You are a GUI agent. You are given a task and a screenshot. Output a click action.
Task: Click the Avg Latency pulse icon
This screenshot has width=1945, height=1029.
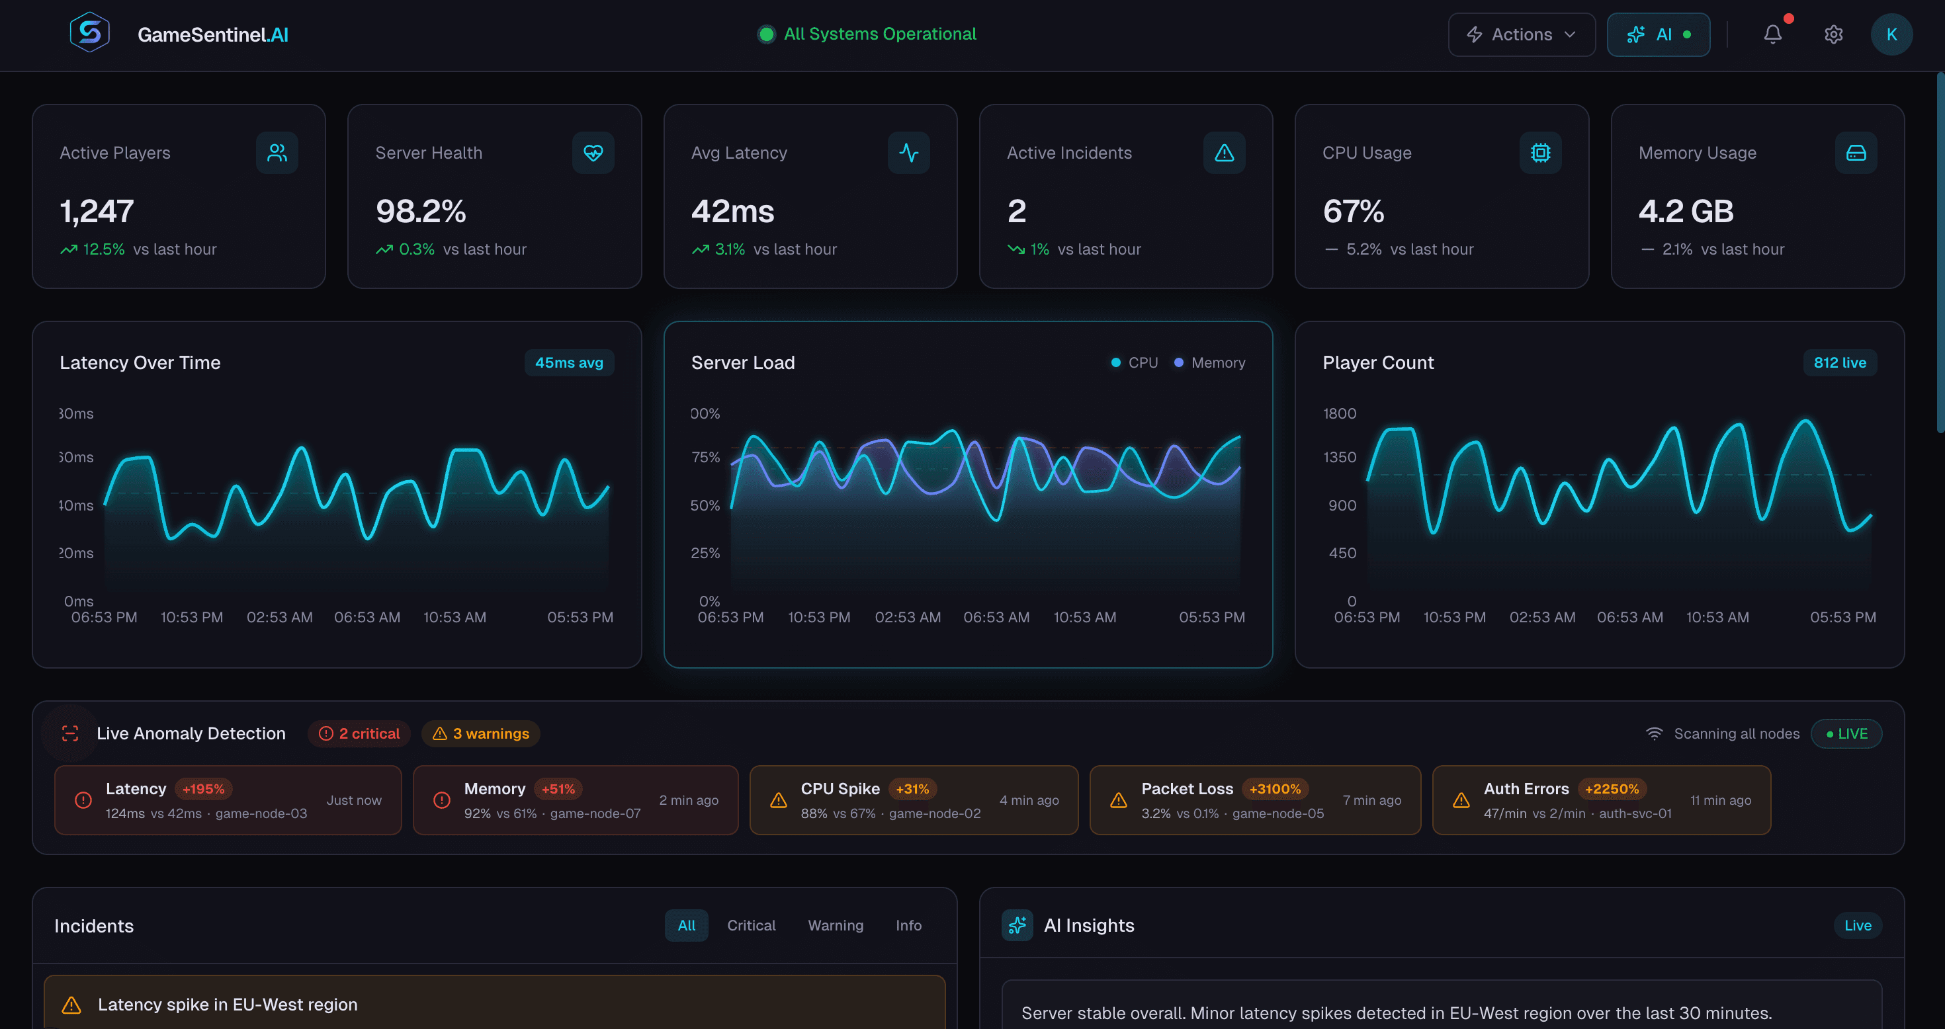coord(908,153)
